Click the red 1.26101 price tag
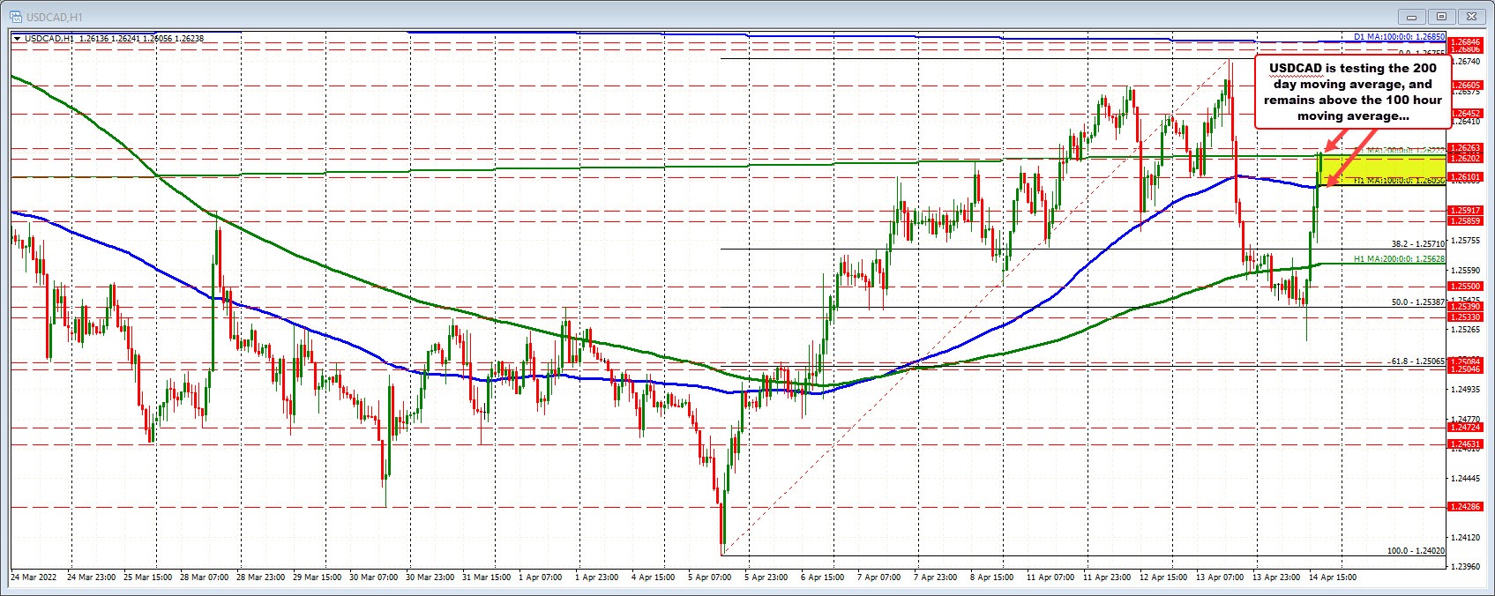The width and height of the screenshot is (1495, 596). (1464, 177)
